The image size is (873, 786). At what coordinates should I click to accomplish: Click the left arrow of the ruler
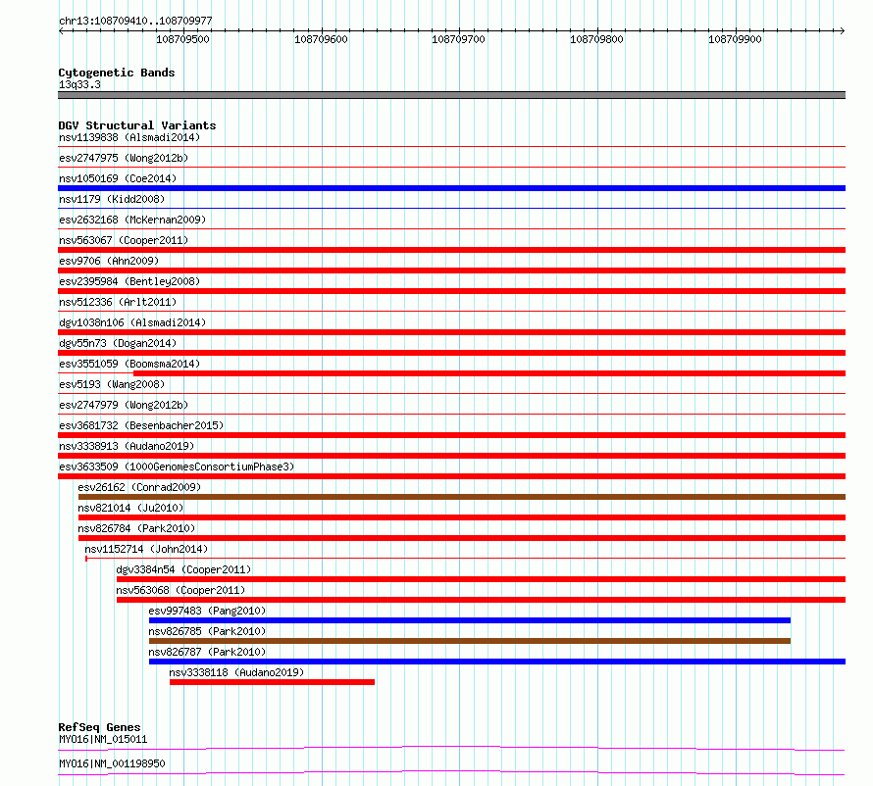(61, 30)
